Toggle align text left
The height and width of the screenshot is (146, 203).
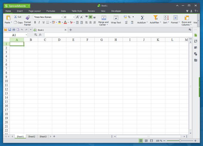pyautogui.click(x=87, y=22)
